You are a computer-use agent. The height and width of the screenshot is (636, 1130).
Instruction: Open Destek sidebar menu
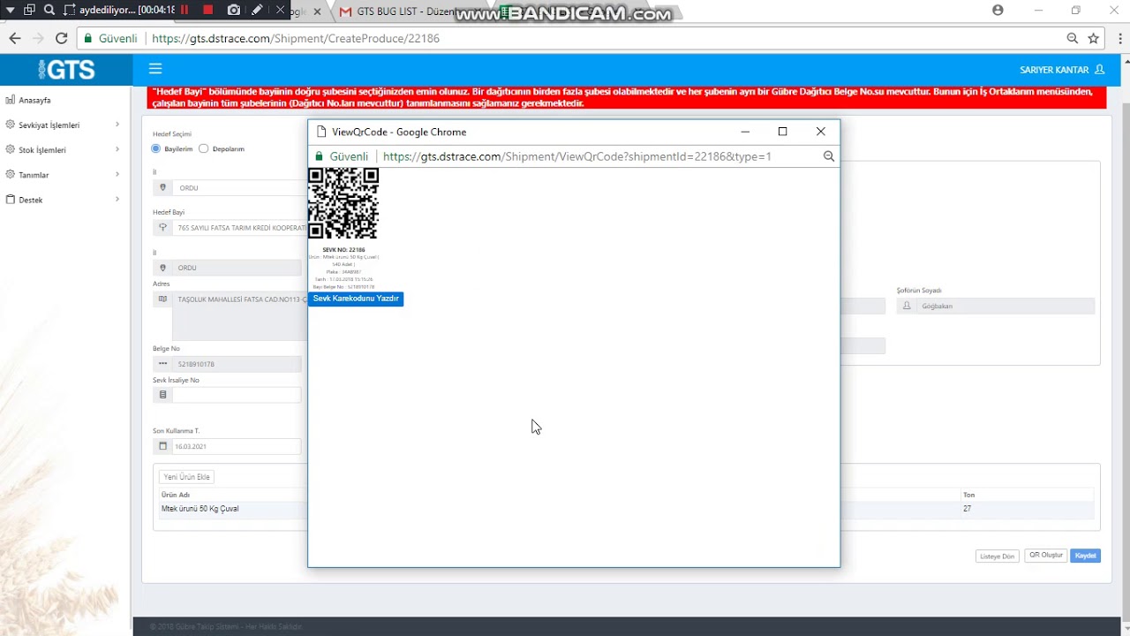point(30,200)
